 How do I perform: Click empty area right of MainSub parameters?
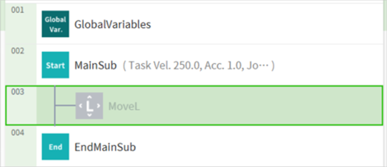324,65
